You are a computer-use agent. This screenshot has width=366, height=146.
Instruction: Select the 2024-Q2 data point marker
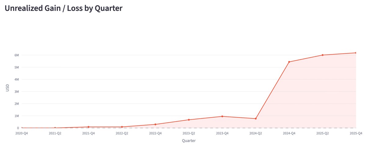click(x=256, y=119)
